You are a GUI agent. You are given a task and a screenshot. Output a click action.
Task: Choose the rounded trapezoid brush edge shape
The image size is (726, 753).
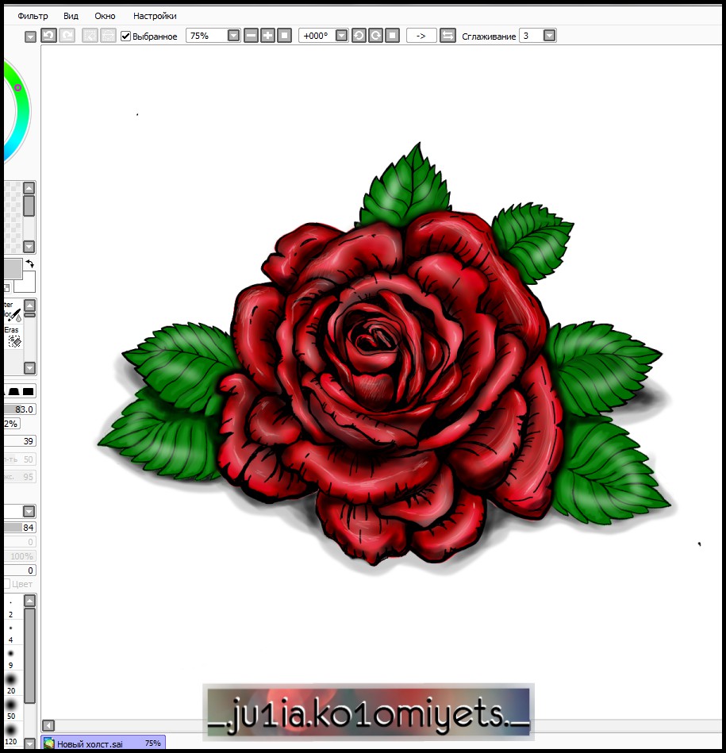click(13, 391)
